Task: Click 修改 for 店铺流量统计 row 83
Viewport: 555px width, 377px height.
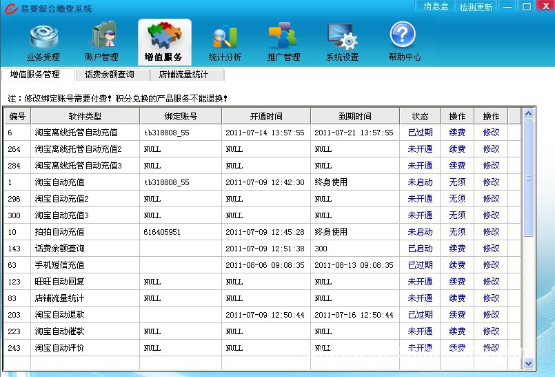Action: tap(491, 298)
